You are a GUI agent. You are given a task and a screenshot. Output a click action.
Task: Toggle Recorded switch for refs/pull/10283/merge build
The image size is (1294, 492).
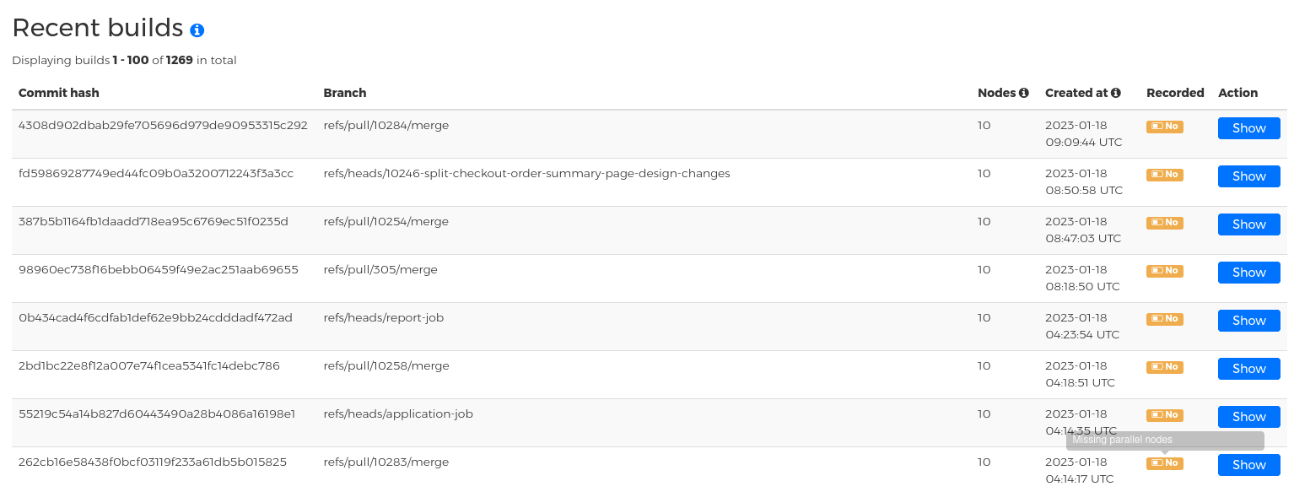click(1164, 463)
